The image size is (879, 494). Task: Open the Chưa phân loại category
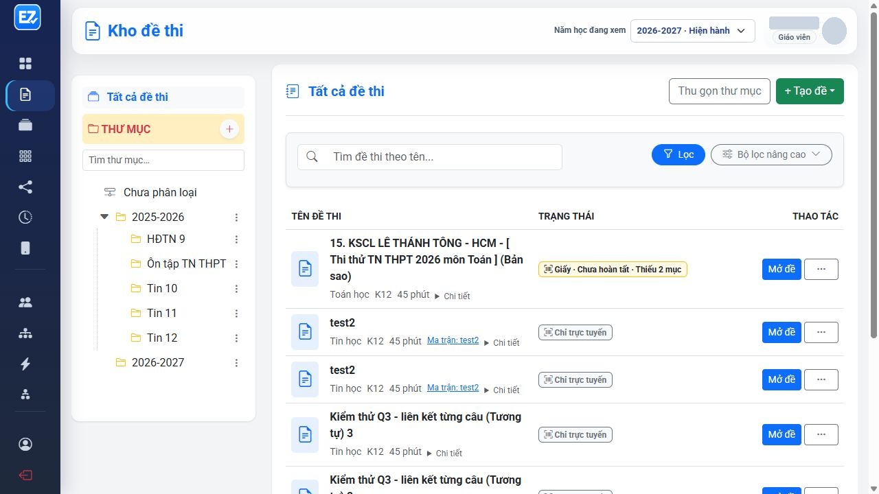(160, 192)
